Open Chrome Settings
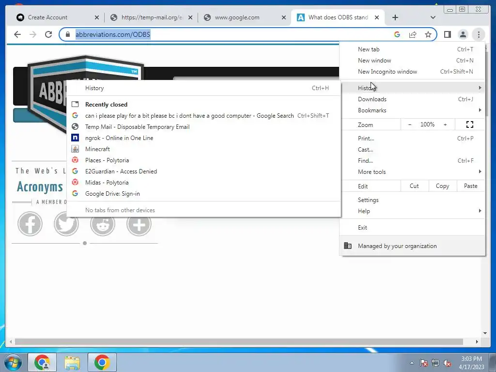 point(412,200)
